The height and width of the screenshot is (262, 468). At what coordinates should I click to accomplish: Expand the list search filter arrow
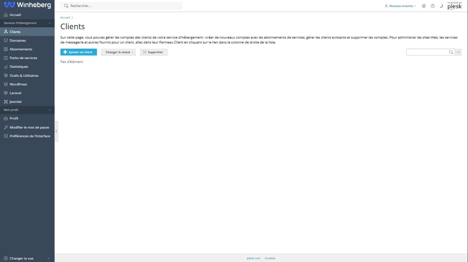pos(458,52)
